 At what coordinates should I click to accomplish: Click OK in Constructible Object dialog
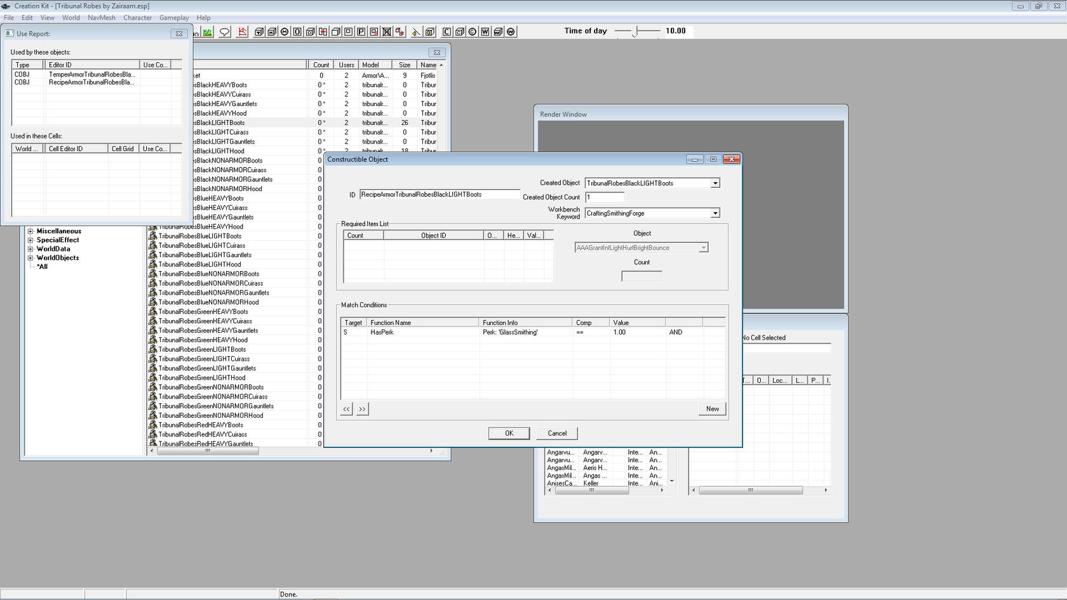(x=509, y=433)
